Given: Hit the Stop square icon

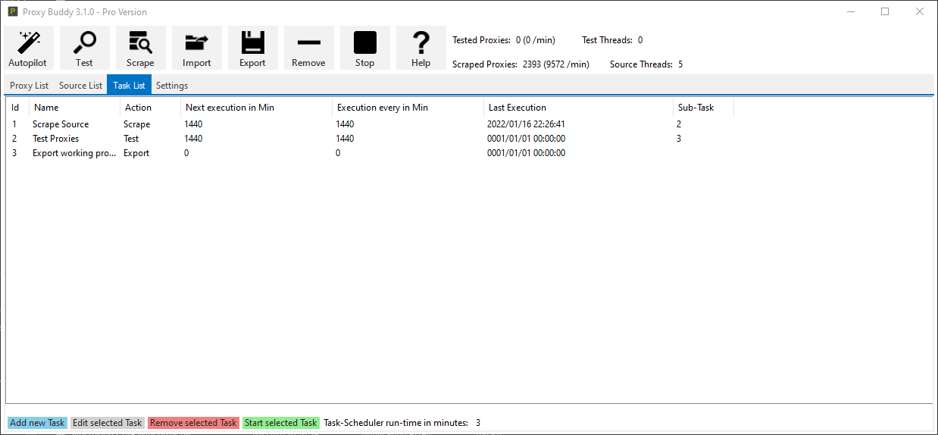Looking at the screenshot, I should pos(364,48).
